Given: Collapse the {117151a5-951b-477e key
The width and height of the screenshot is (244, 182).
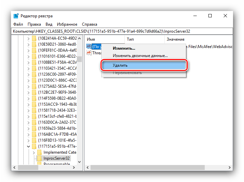Looking at the screenshot, I should pyautogui.click(x=29, y=146).
